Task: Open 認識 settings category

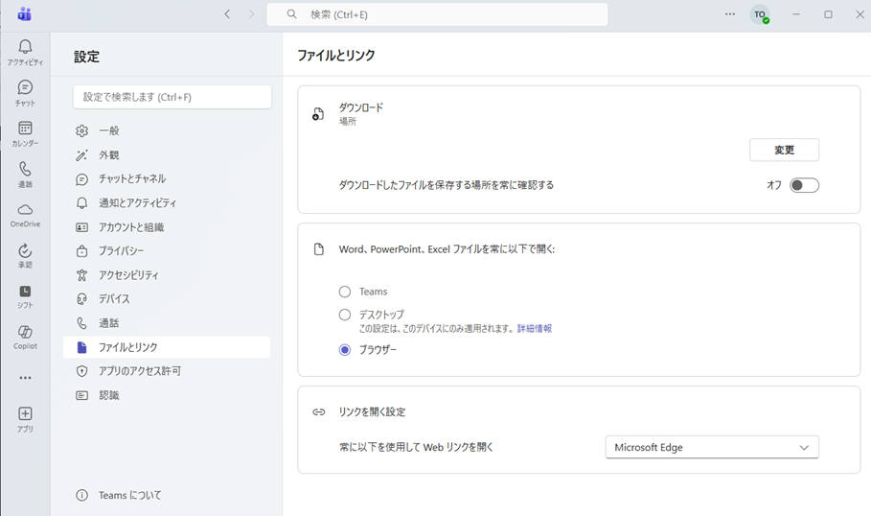Action: 167,395
